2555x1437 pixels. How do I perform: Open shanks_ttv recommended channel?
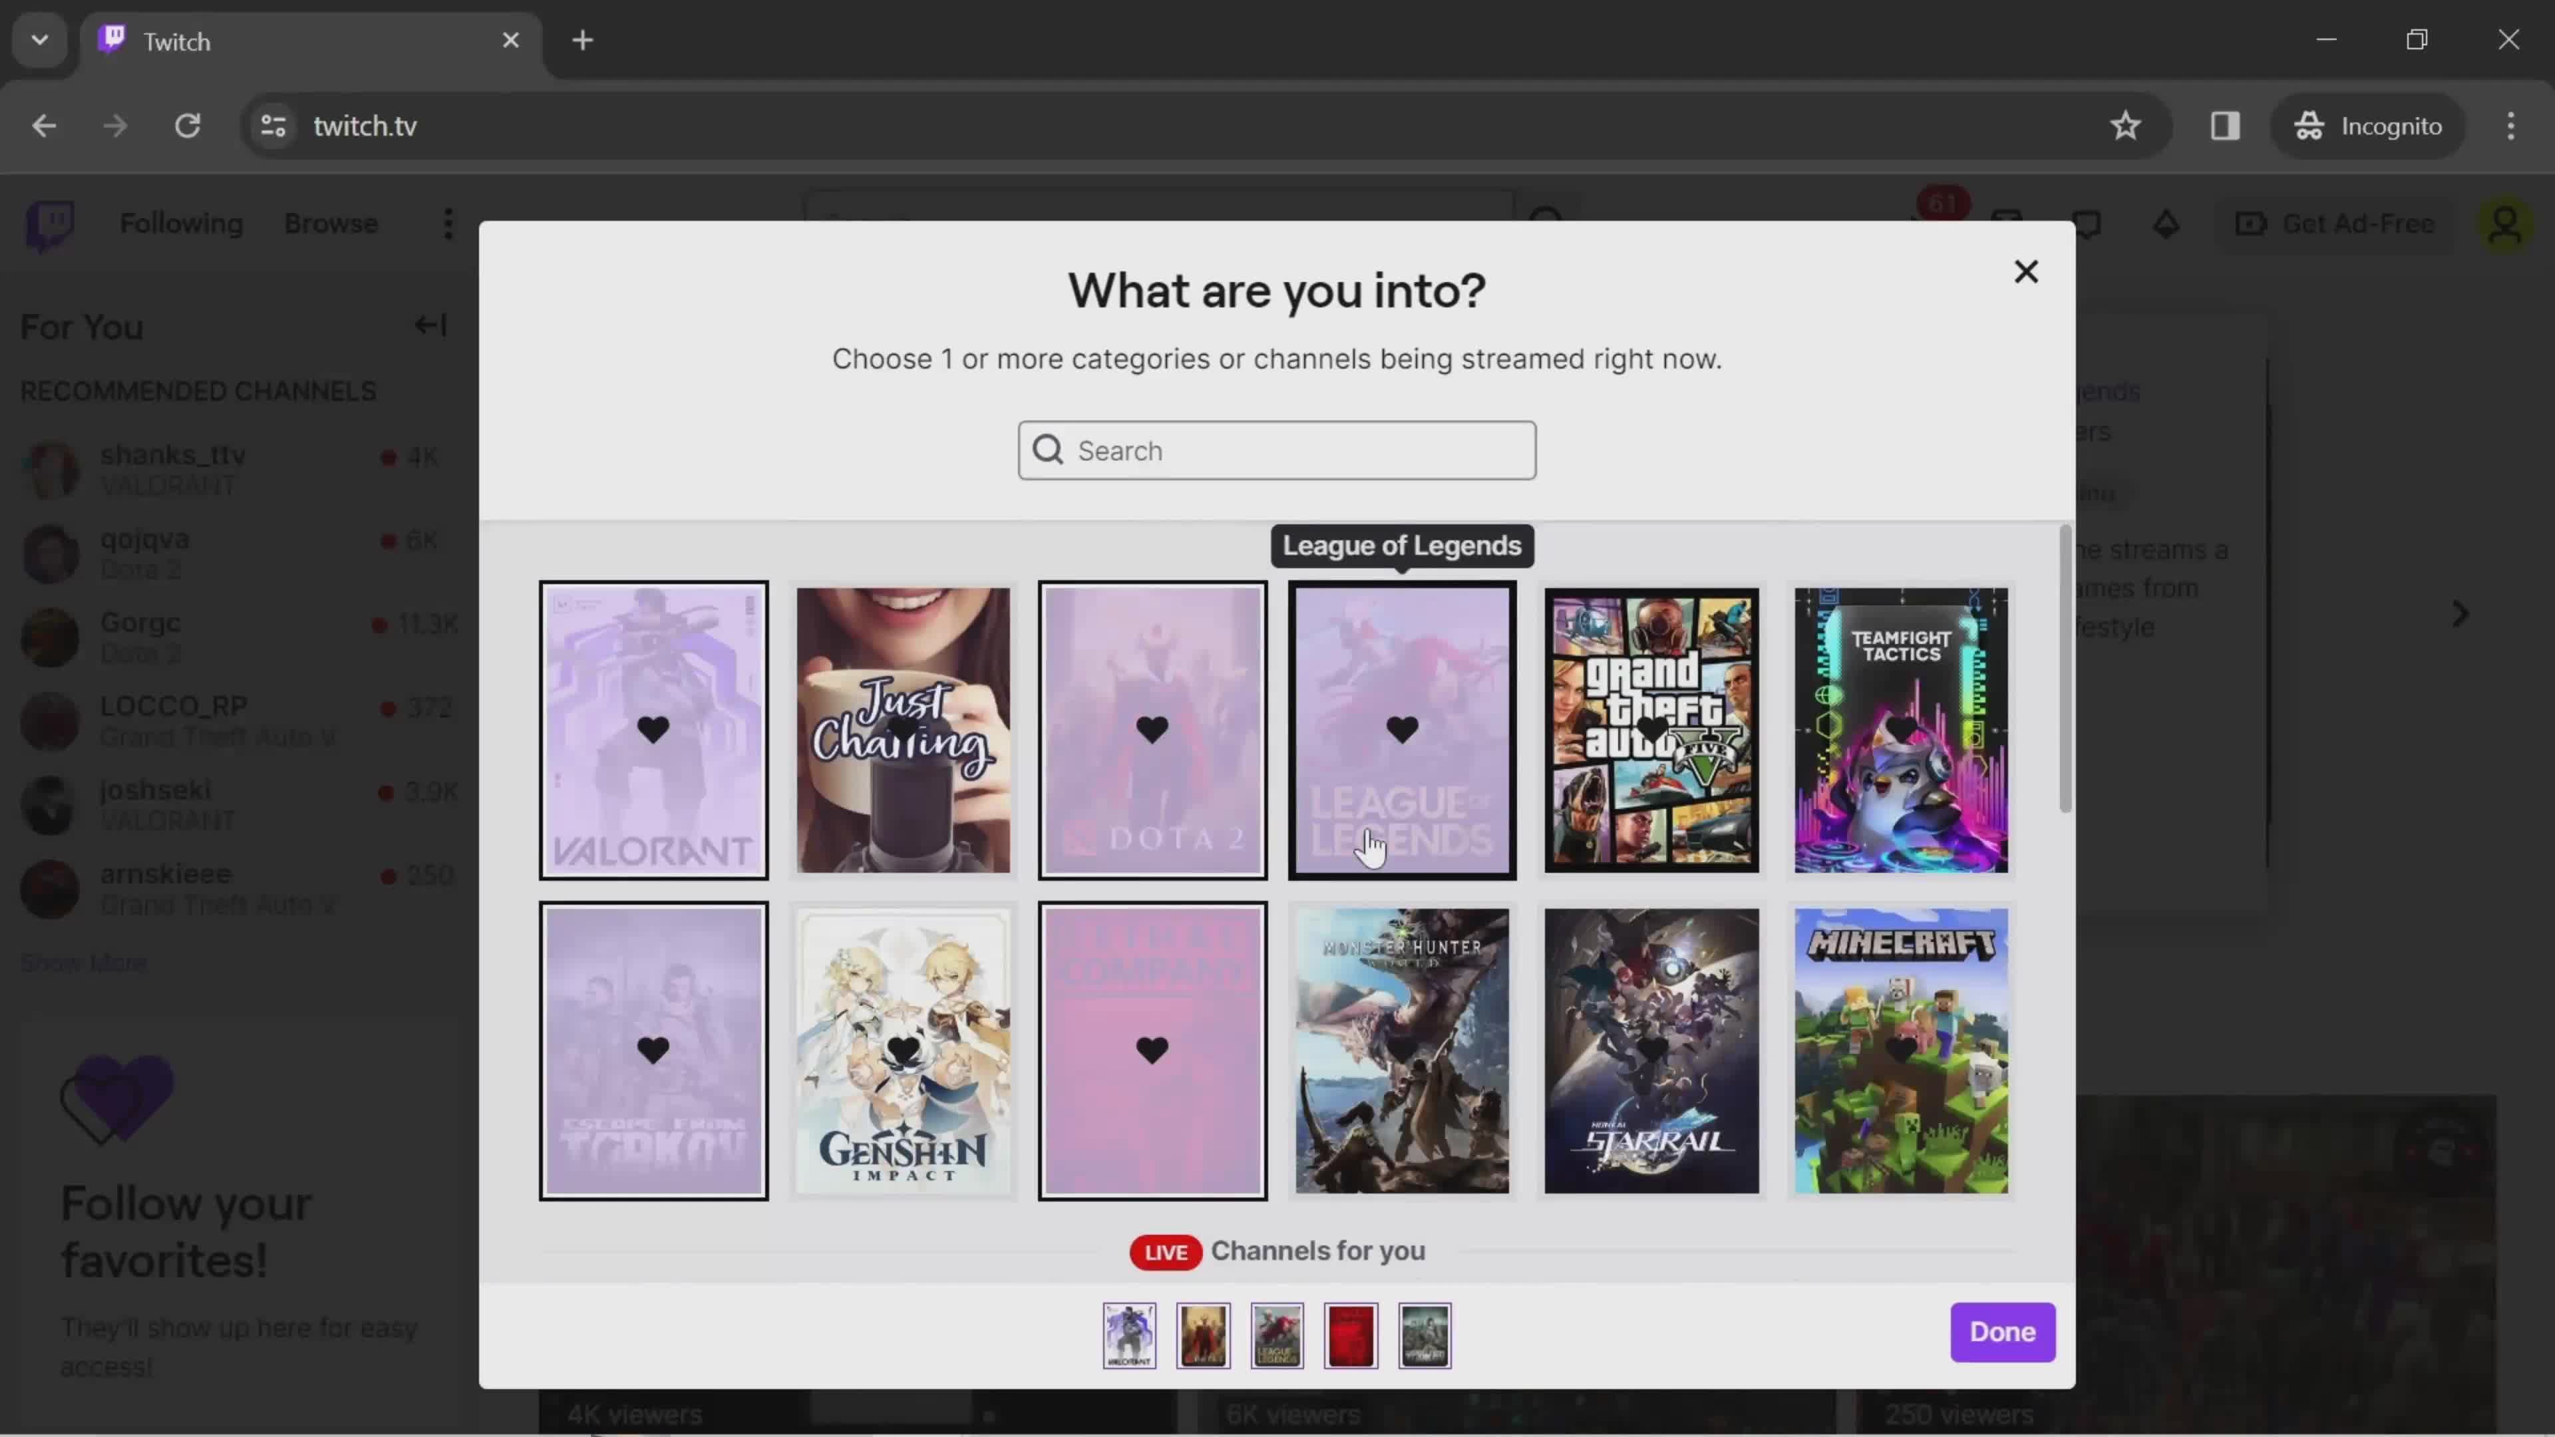point(238,469)
